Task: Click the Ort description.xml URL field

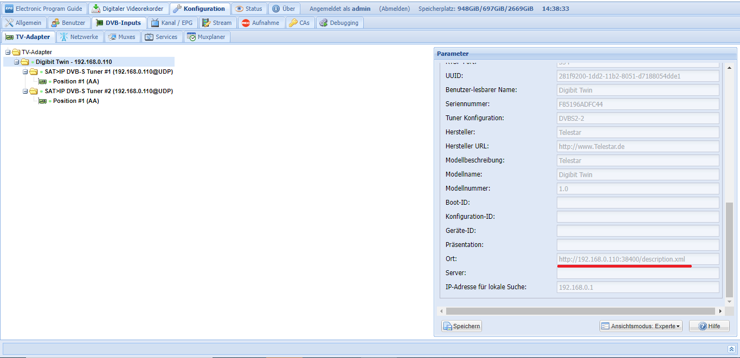Action: pyautogui.click(x=638, y=259)
